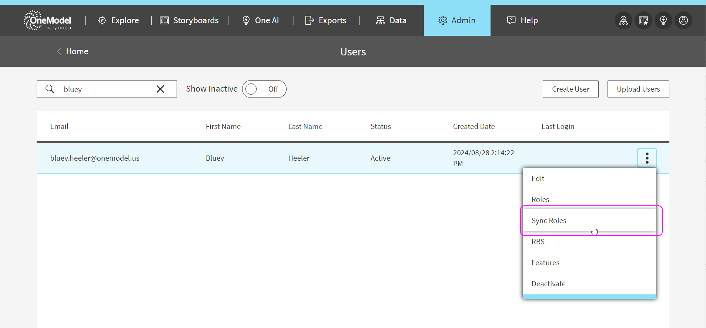This screenshot has width=706, height=328.
Task: Click the Create User button
Action: click(x=571, y=89)
